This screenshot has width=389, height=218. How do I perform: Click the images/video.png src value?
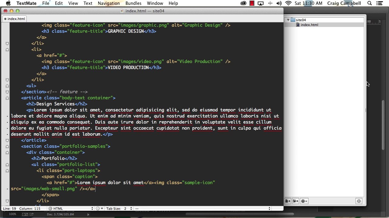click(x=141, y=61)
